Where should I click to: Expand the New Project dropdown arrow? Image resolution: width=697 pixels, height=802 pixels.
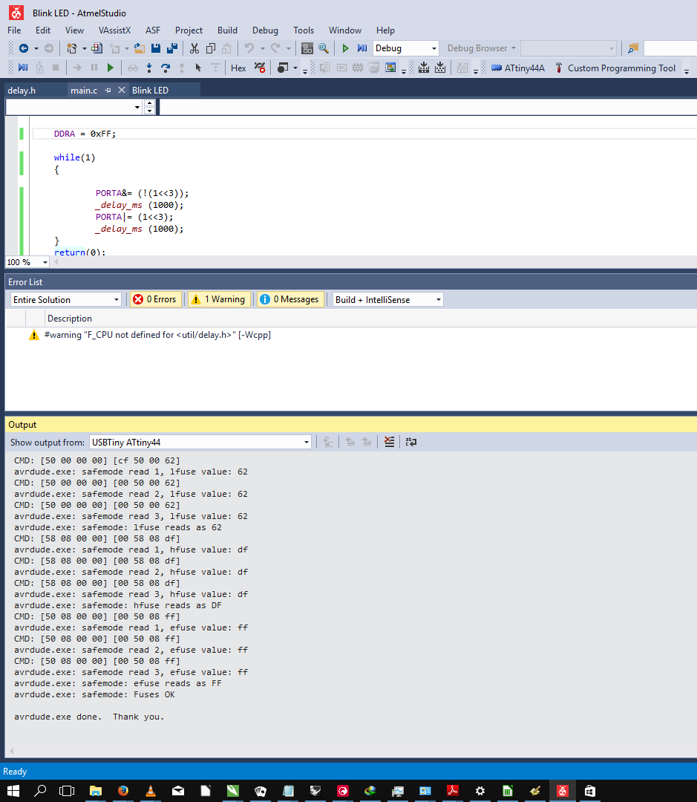pyautogui.click(x=85, y=48)
